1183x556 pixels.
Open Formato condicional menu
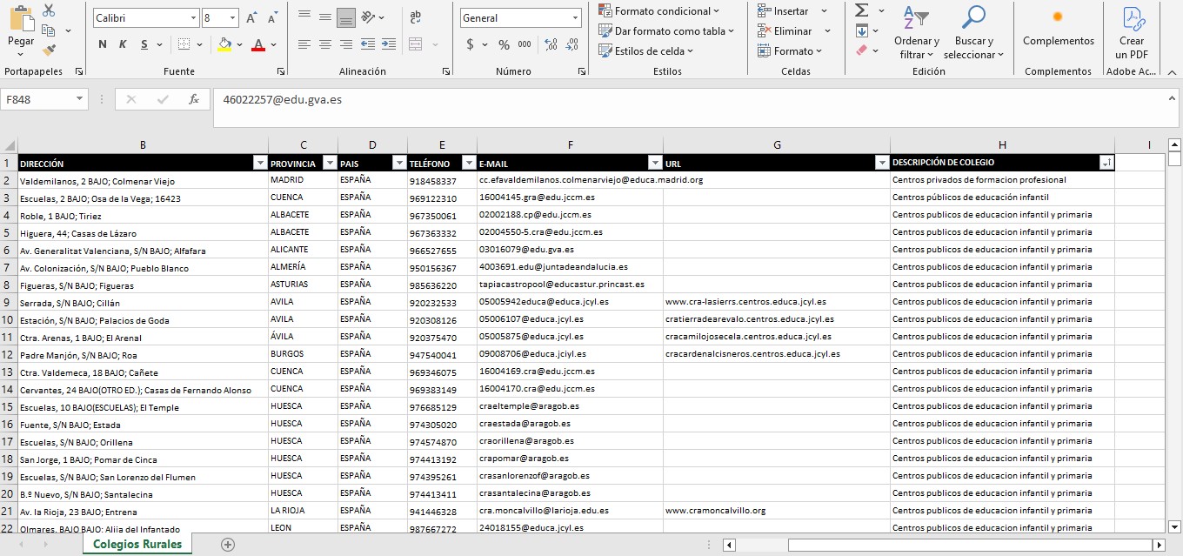coord(659,11)
